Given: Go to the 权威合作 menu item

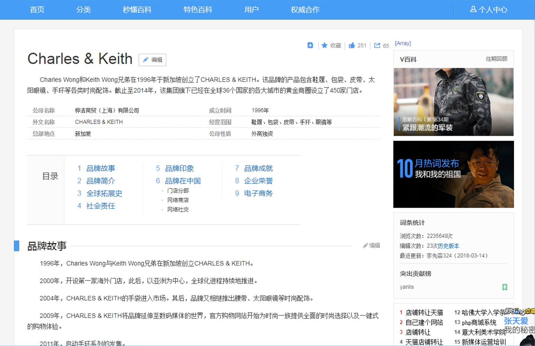Looking at the screenshot, I should point(305,10).
